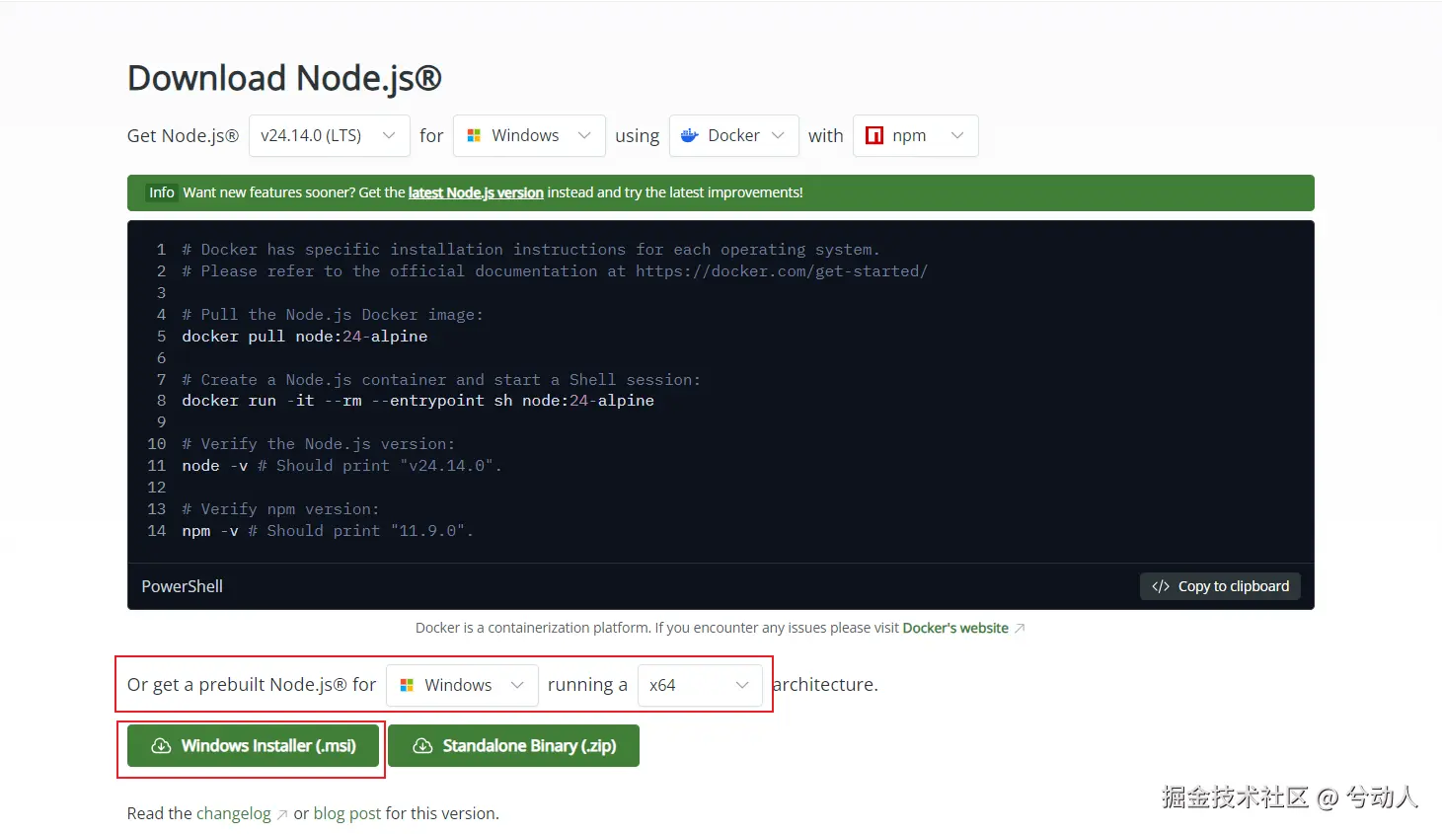The width and height of the screenshot is (1442, 834).
Task: Click the PowerShell label under the code block
Action: click(x=183, y=586)
